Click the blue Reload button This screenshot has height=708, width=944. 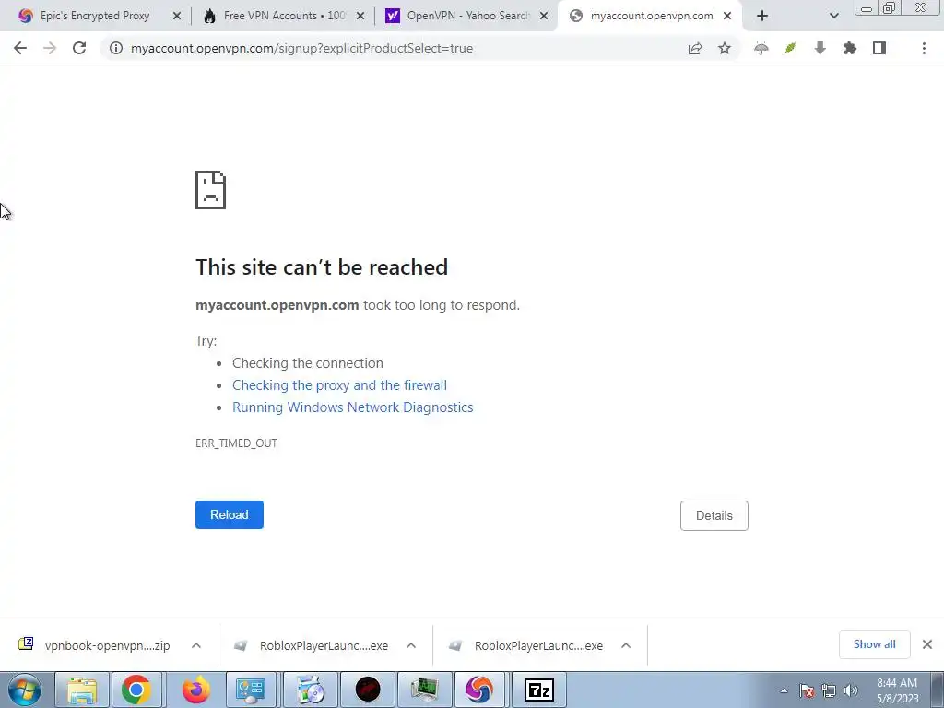[x=230, y=514]
